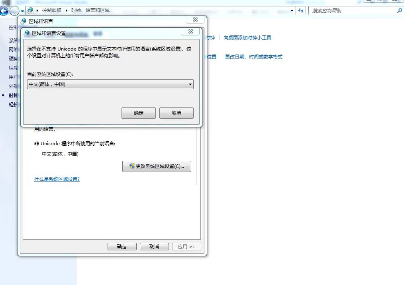Image resolution: width=404 pixels, height=285 pixels.
Task: Open the 向桌面添加时钟小工具 link
Action: 247,38
